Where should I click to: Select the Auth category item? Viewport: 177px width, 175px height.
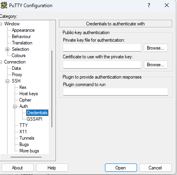24,106
